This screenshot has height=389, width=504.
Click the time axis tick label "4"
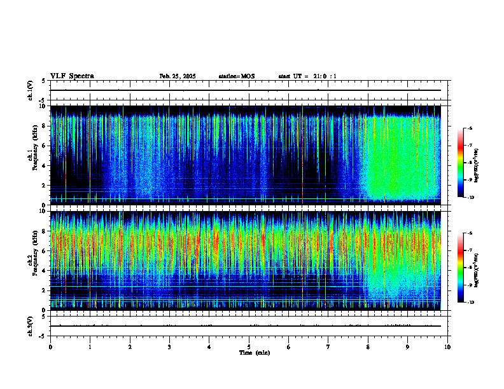point(209,347)
